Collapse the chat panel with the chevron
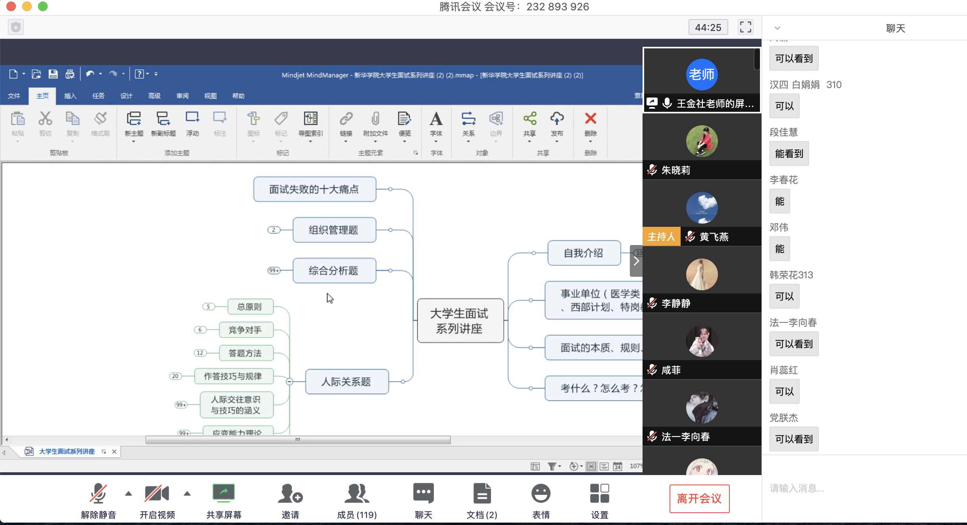This screenshot has height=525, width=967. pos(777,28)
